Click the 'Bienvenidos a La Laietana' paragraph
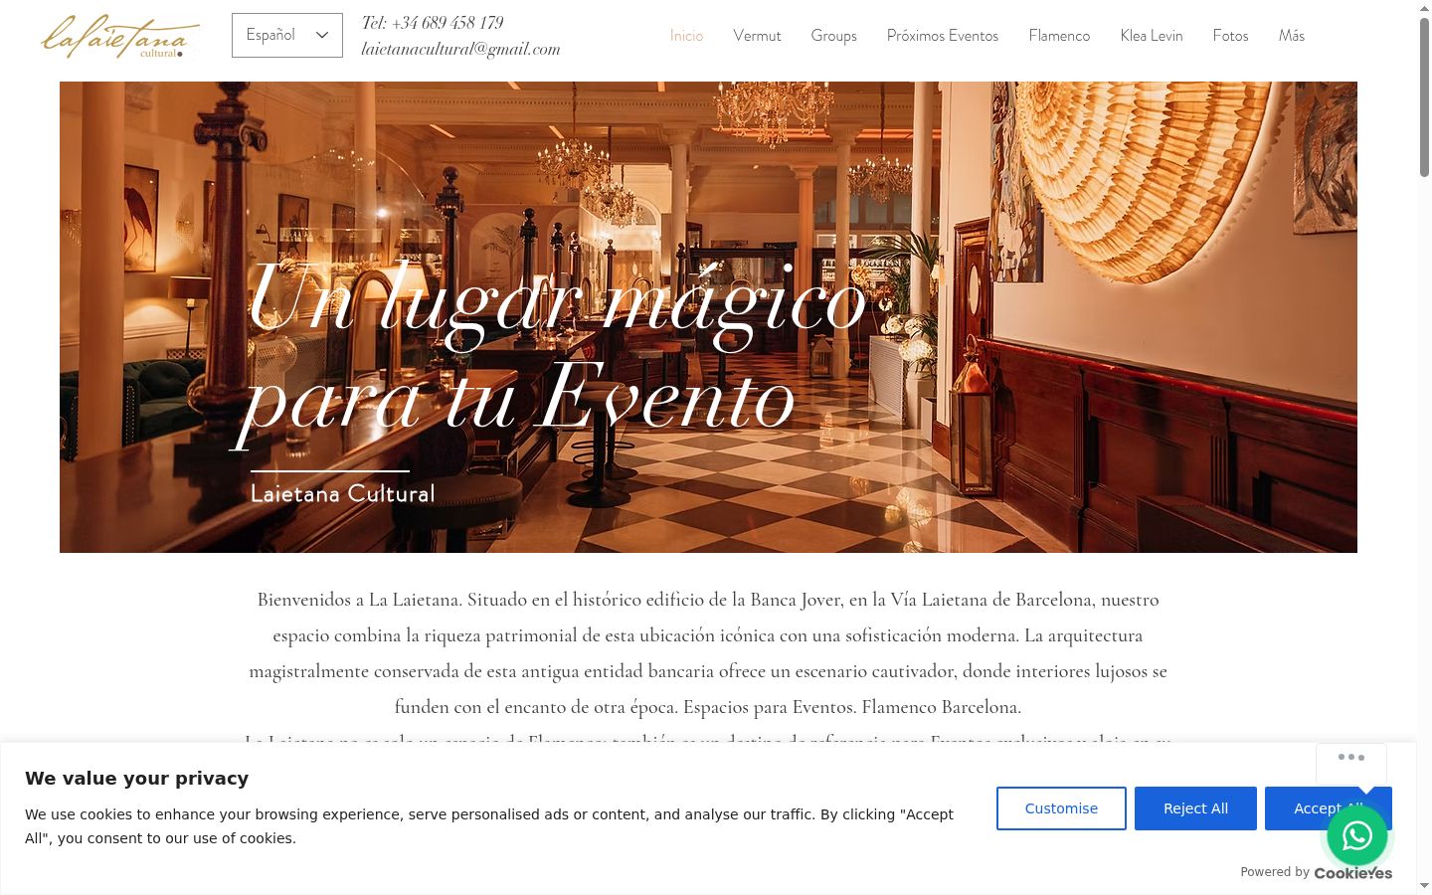Image resolution: width=1432 pixels, height=895 pixels. point(708,653)
